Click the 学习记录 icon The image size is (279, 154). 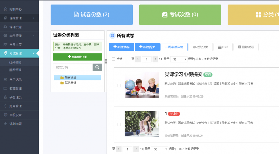click(5, 79)
